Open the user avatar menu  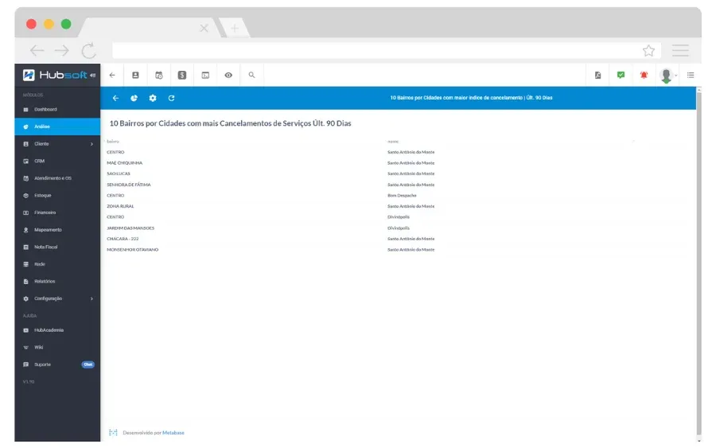[x=667, y=76]
